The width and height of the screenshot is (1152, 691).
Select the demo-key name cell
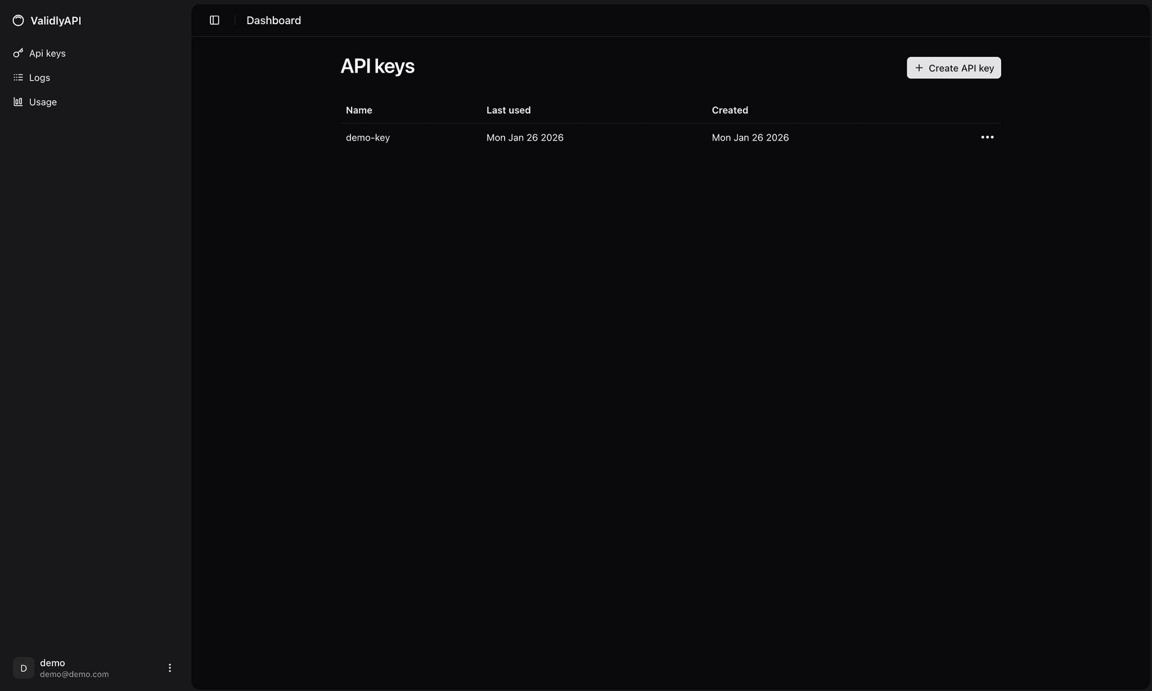[x=367, y=138]
